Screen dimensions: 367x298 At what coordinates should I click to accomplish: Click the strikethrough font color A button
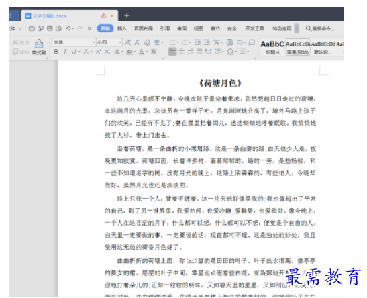(x=86, y=52)
